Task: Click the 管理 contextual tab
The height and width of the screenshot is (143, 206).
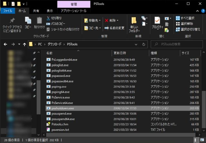Action: coord(74,4)
